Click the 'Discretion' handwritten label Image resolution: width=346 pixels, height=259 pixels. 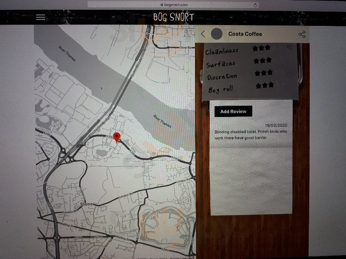point(222,77)
